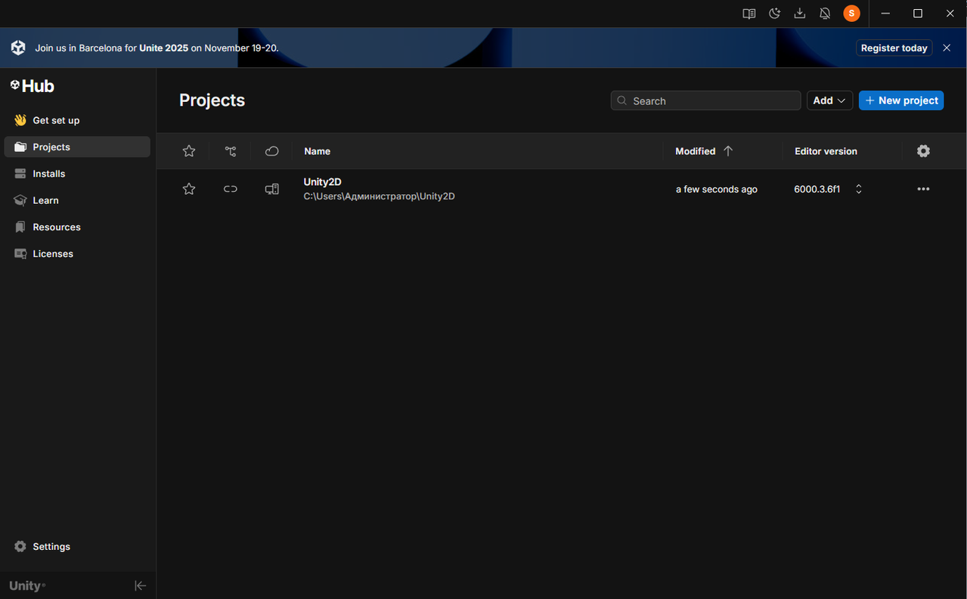Click the cloud column header icon

(272, 151)
